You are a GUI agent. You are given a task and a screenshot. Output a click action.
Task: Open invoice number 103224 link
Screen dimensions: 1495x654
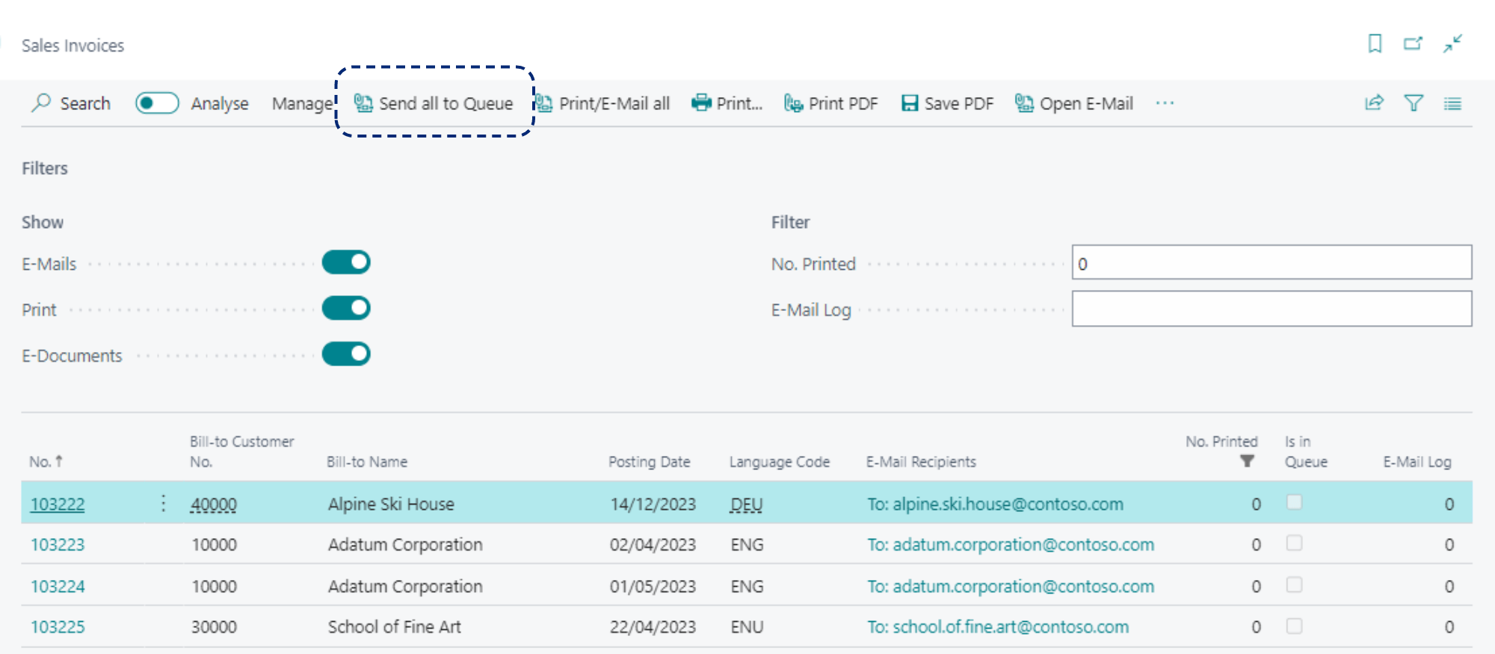coord(58,586)
